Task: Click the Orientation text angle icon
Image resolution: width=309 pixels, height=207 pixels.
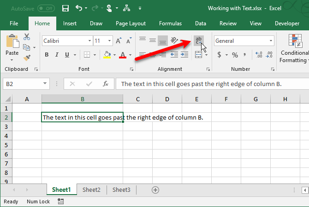Action: (x=174, y=41)
